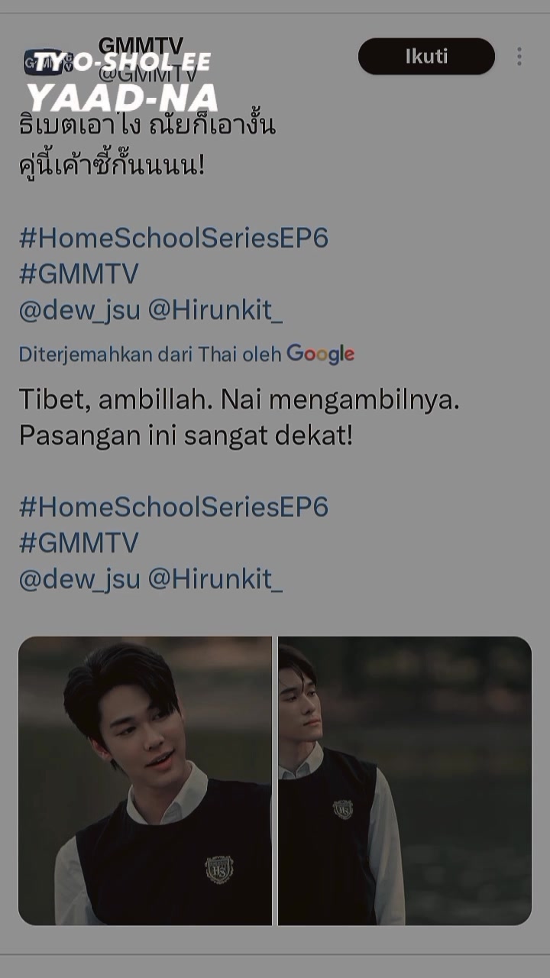Open the first #HomeSchoolSeriesEP6 hashtag

click(173, 238)
